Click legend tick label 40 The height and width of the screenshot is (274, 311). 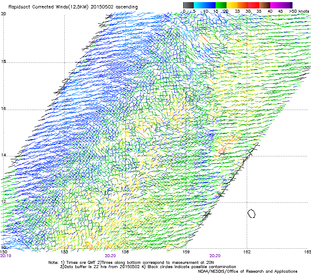click(270, 11)
